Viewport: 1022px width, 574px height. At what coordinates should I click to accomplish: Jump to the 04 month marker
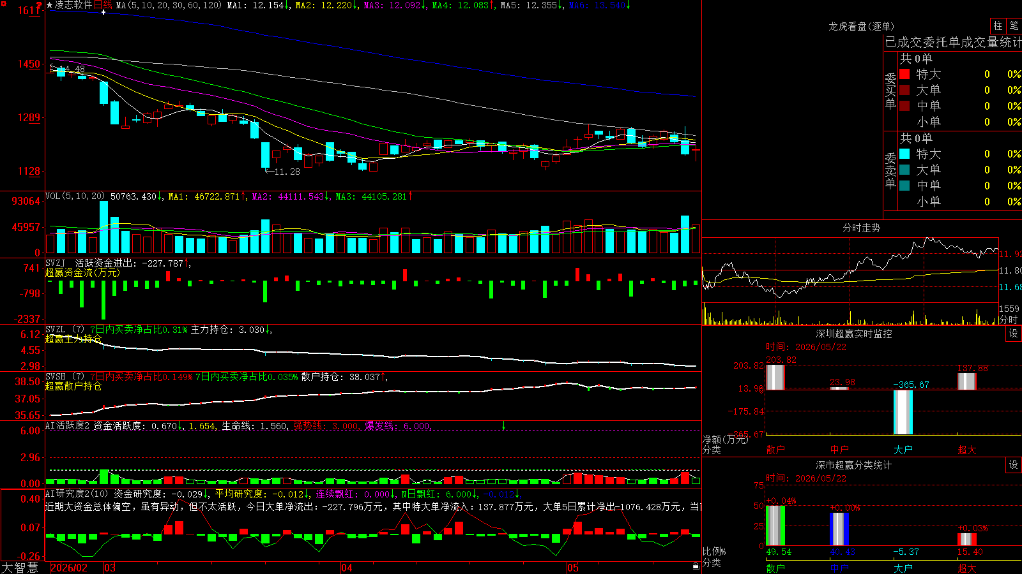pos(347,568)
